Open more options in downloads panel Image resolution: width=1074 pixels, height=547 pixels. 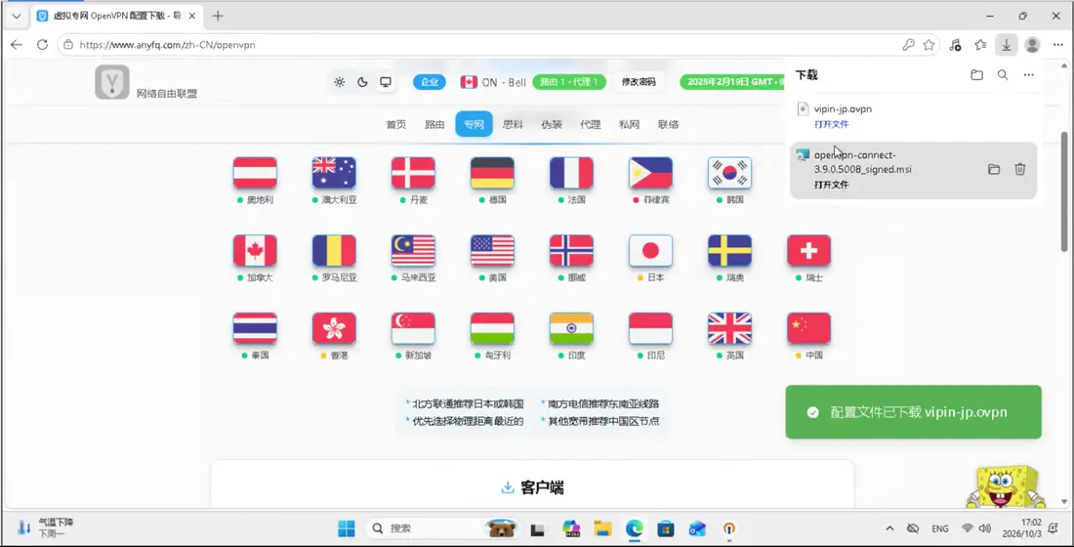pyautogui.click(x=1028, y=74)
